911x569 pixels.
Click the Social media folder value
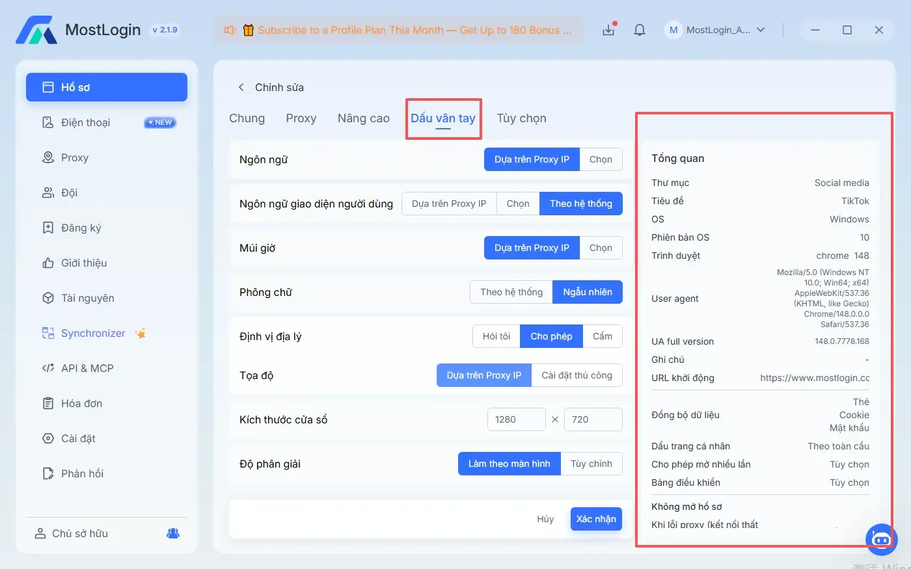(x=842, y=183)
